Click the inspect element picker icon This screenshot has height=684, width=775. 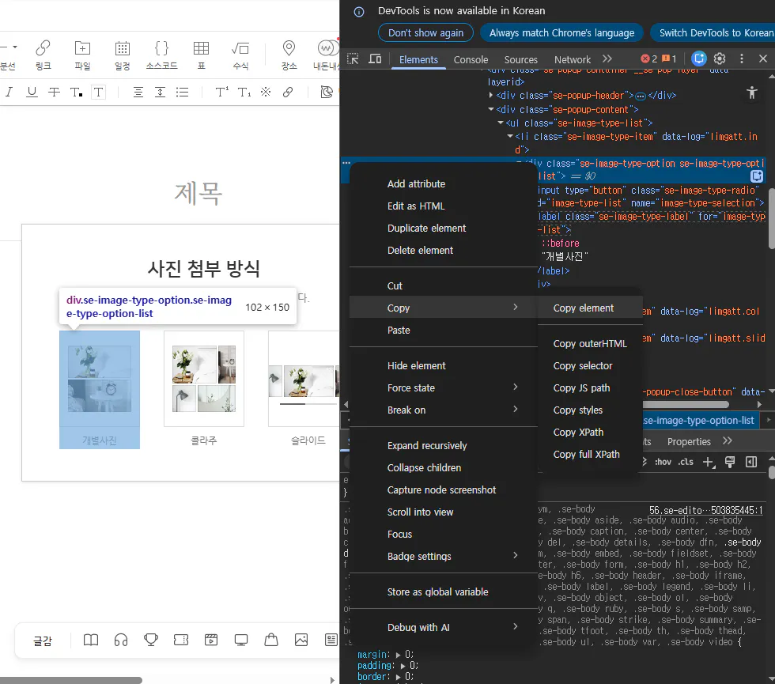click(353, 59)
